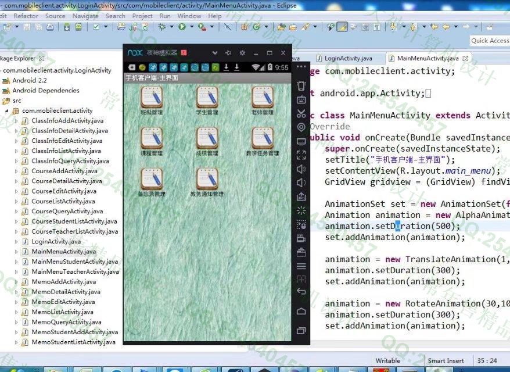Click the Quick Access field
The image size is (510, 372).
(x=490, y=41)
